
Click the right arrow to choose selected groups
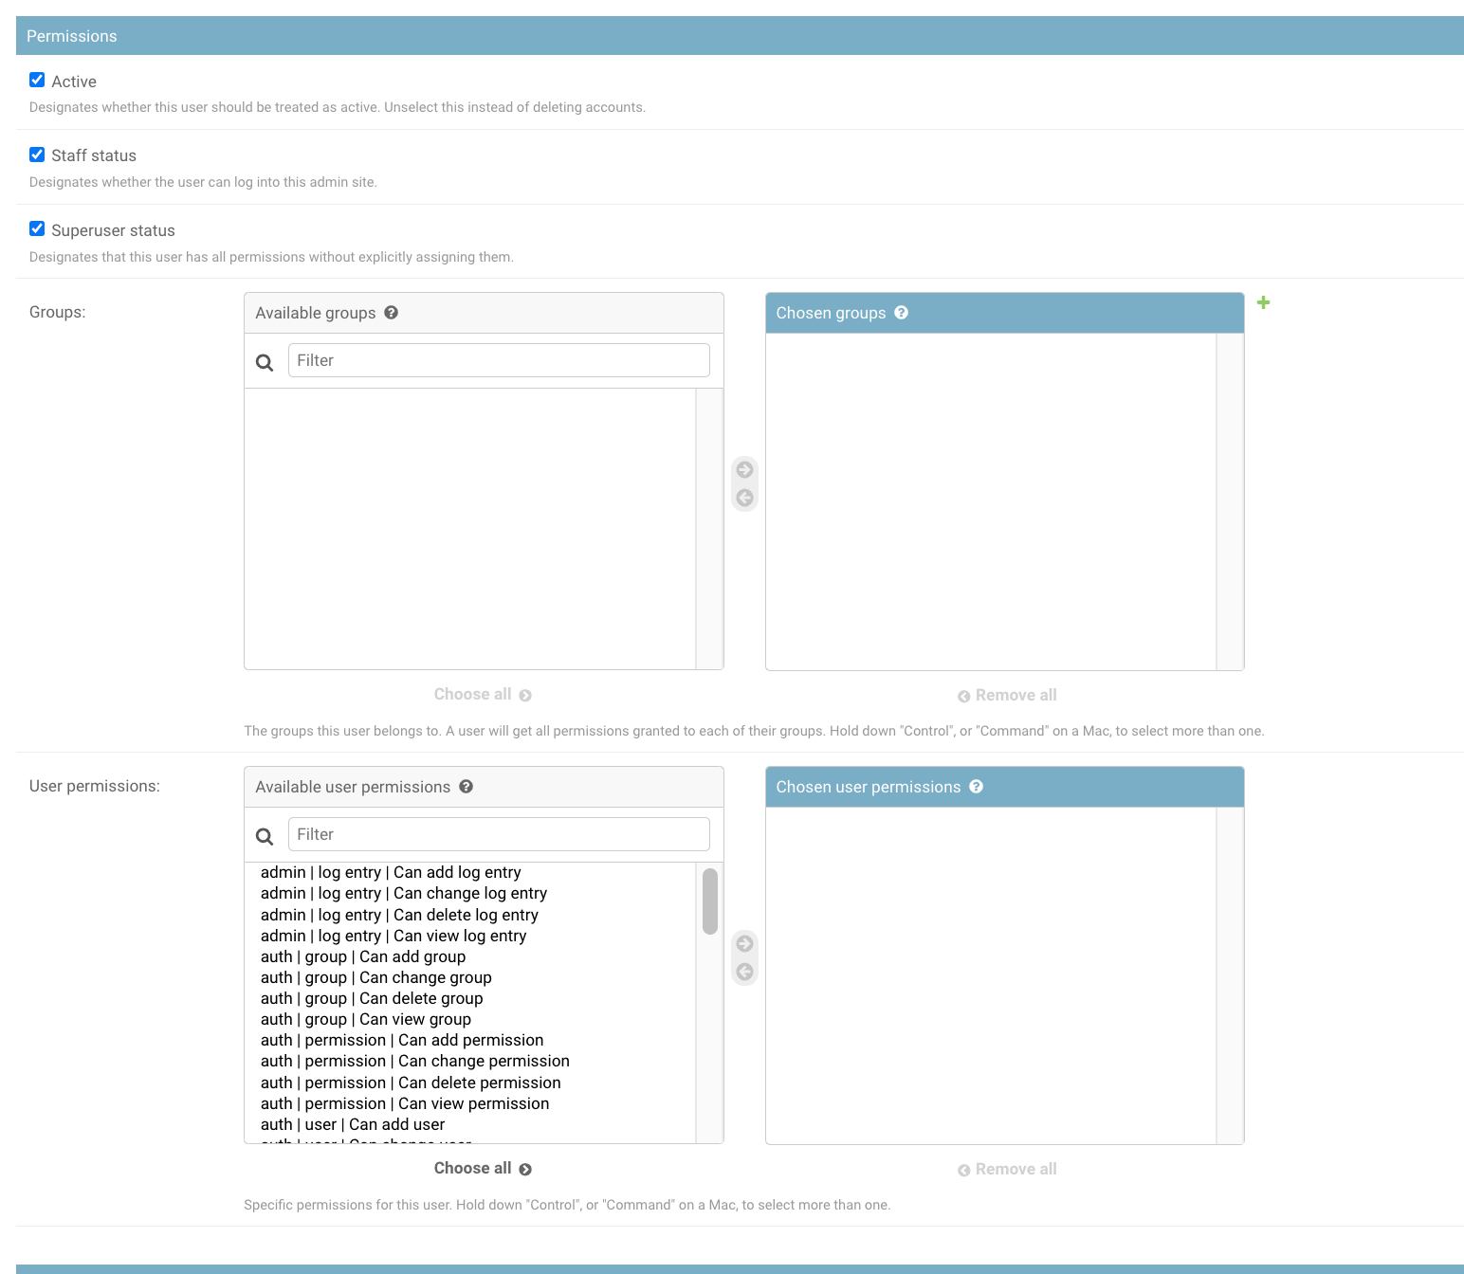(744, 469)
